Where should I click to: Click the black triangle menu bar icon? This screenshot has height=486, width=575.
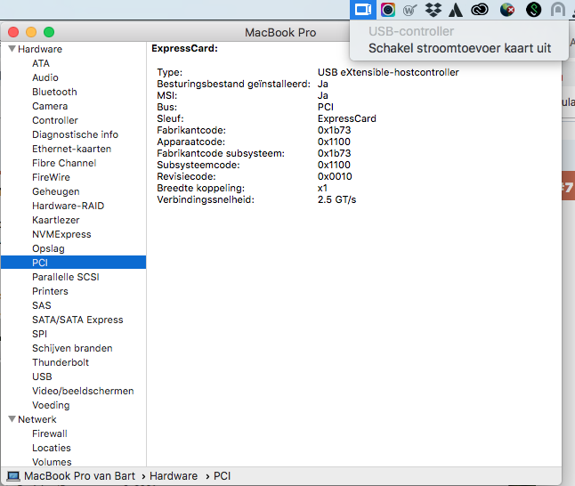456,10
